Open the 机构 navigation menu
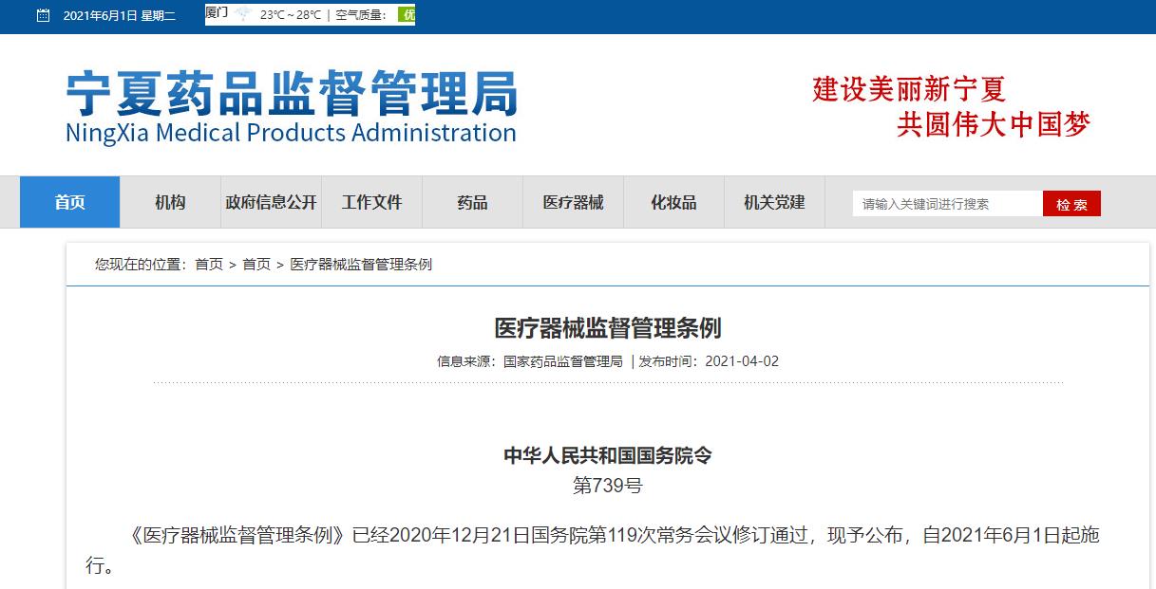 click(169, 202)
